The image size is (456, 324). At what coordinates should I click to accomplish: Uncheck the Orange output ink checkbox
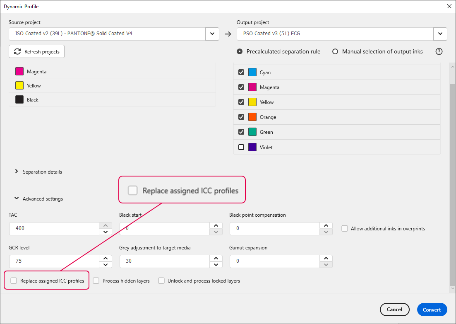point(241,117)
